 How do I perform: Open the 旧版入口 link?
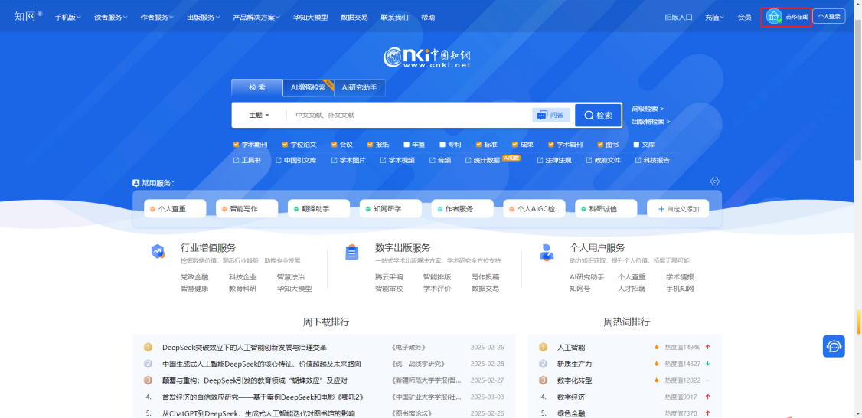tap(678, 17)
